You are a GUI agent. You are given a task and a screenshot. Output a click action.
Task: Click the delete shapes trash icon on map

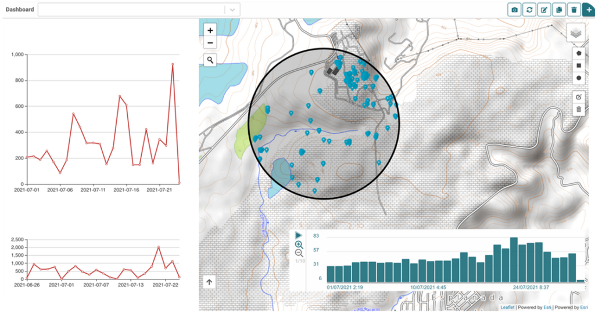click(x=579, y=109)
